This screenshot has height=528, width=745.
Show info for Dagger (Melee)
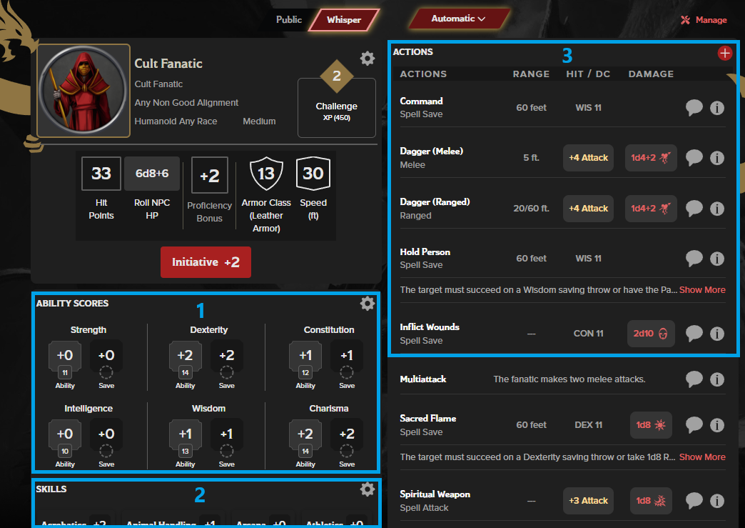tap(717, 158)
